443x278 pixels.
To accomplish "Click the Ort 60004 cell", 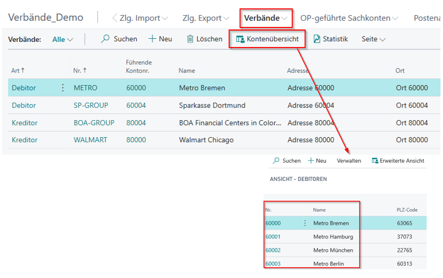I will point(412,105).
